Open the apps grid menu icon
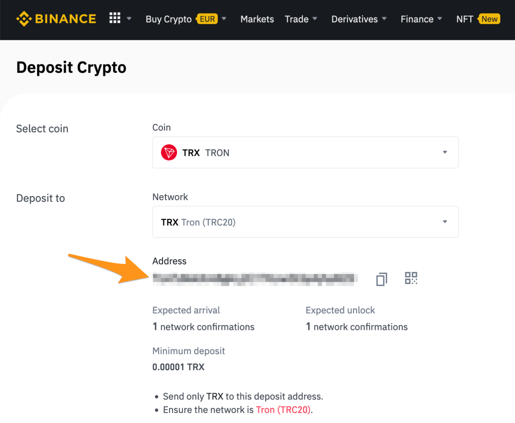 [115, 19]
